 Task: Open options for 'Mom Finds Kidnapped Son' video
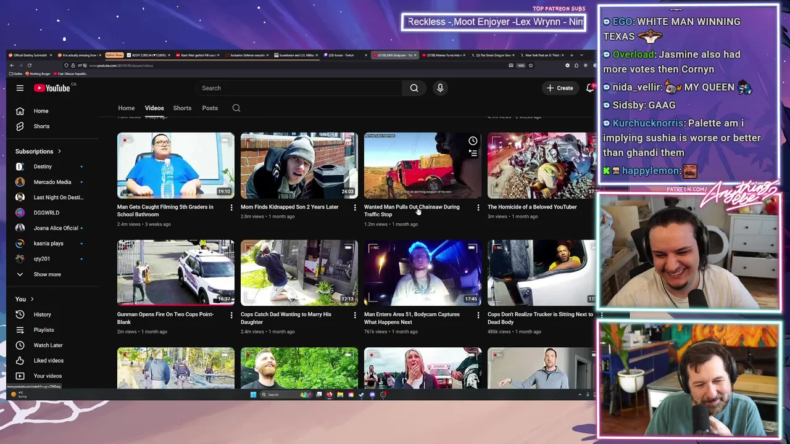(x=355, y=208)
